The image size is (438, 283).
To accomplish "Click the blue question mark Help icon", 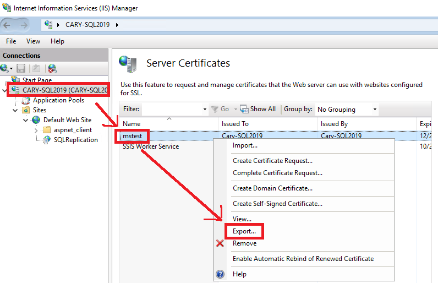I will coord(220,274).
